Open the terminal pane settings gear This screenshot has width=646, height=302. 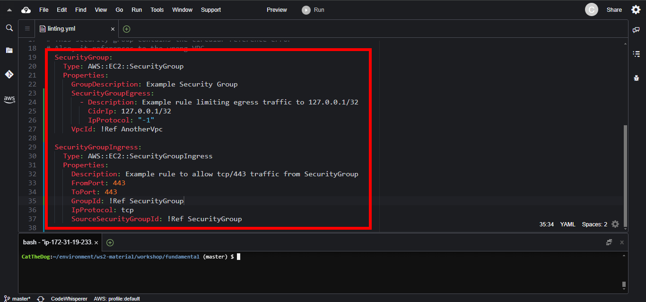pyautogui.click(x=615, y=224)
